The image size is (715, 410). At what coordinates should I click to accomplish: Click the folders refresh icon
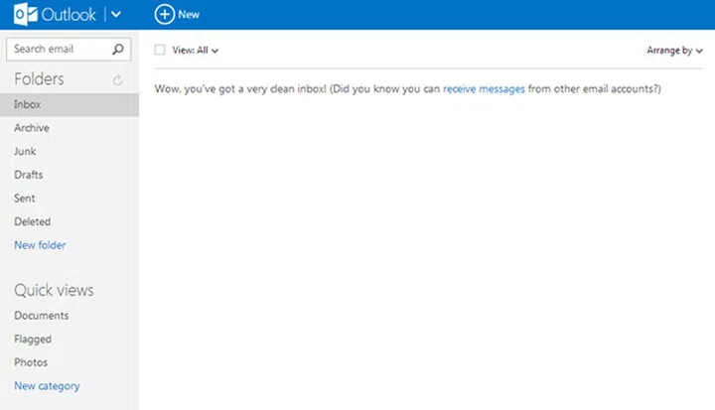click(x=118, y=79)
